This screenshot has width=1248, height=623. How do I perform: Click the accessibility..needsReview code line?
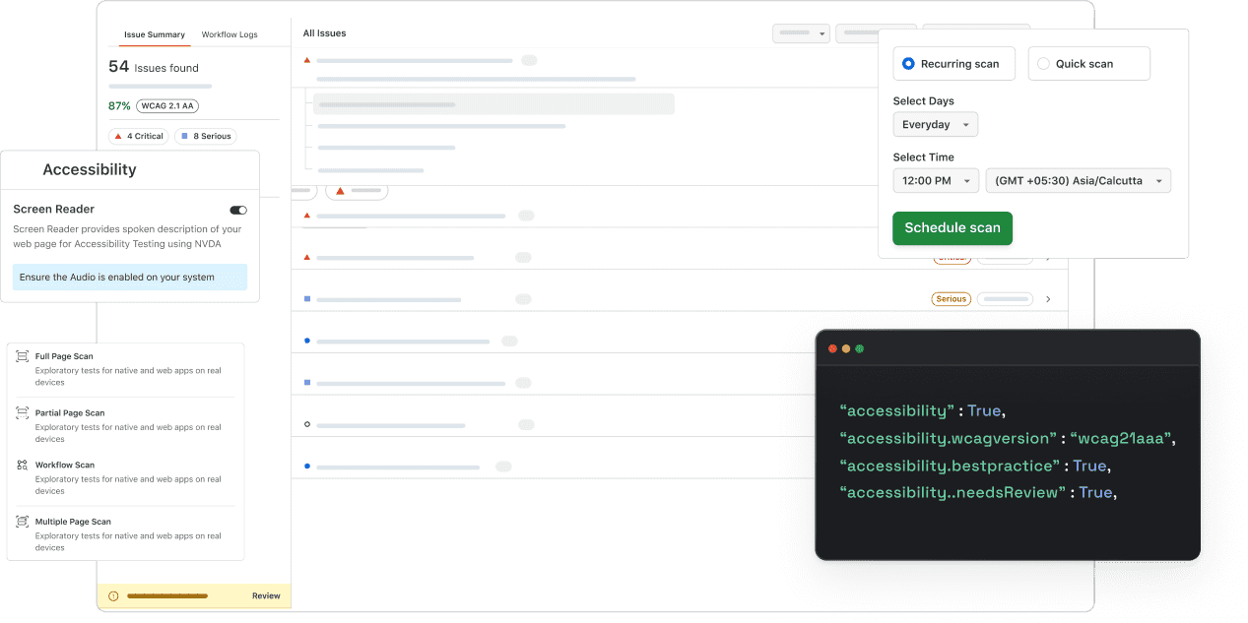coord(978,492)
